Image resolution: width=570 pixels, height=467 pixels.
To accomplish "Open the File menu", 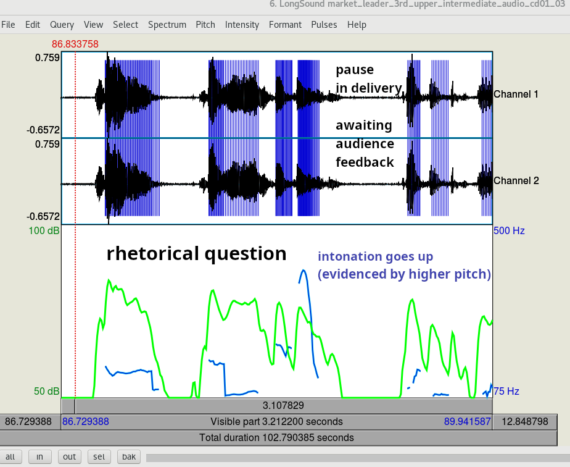I will 8,25.
